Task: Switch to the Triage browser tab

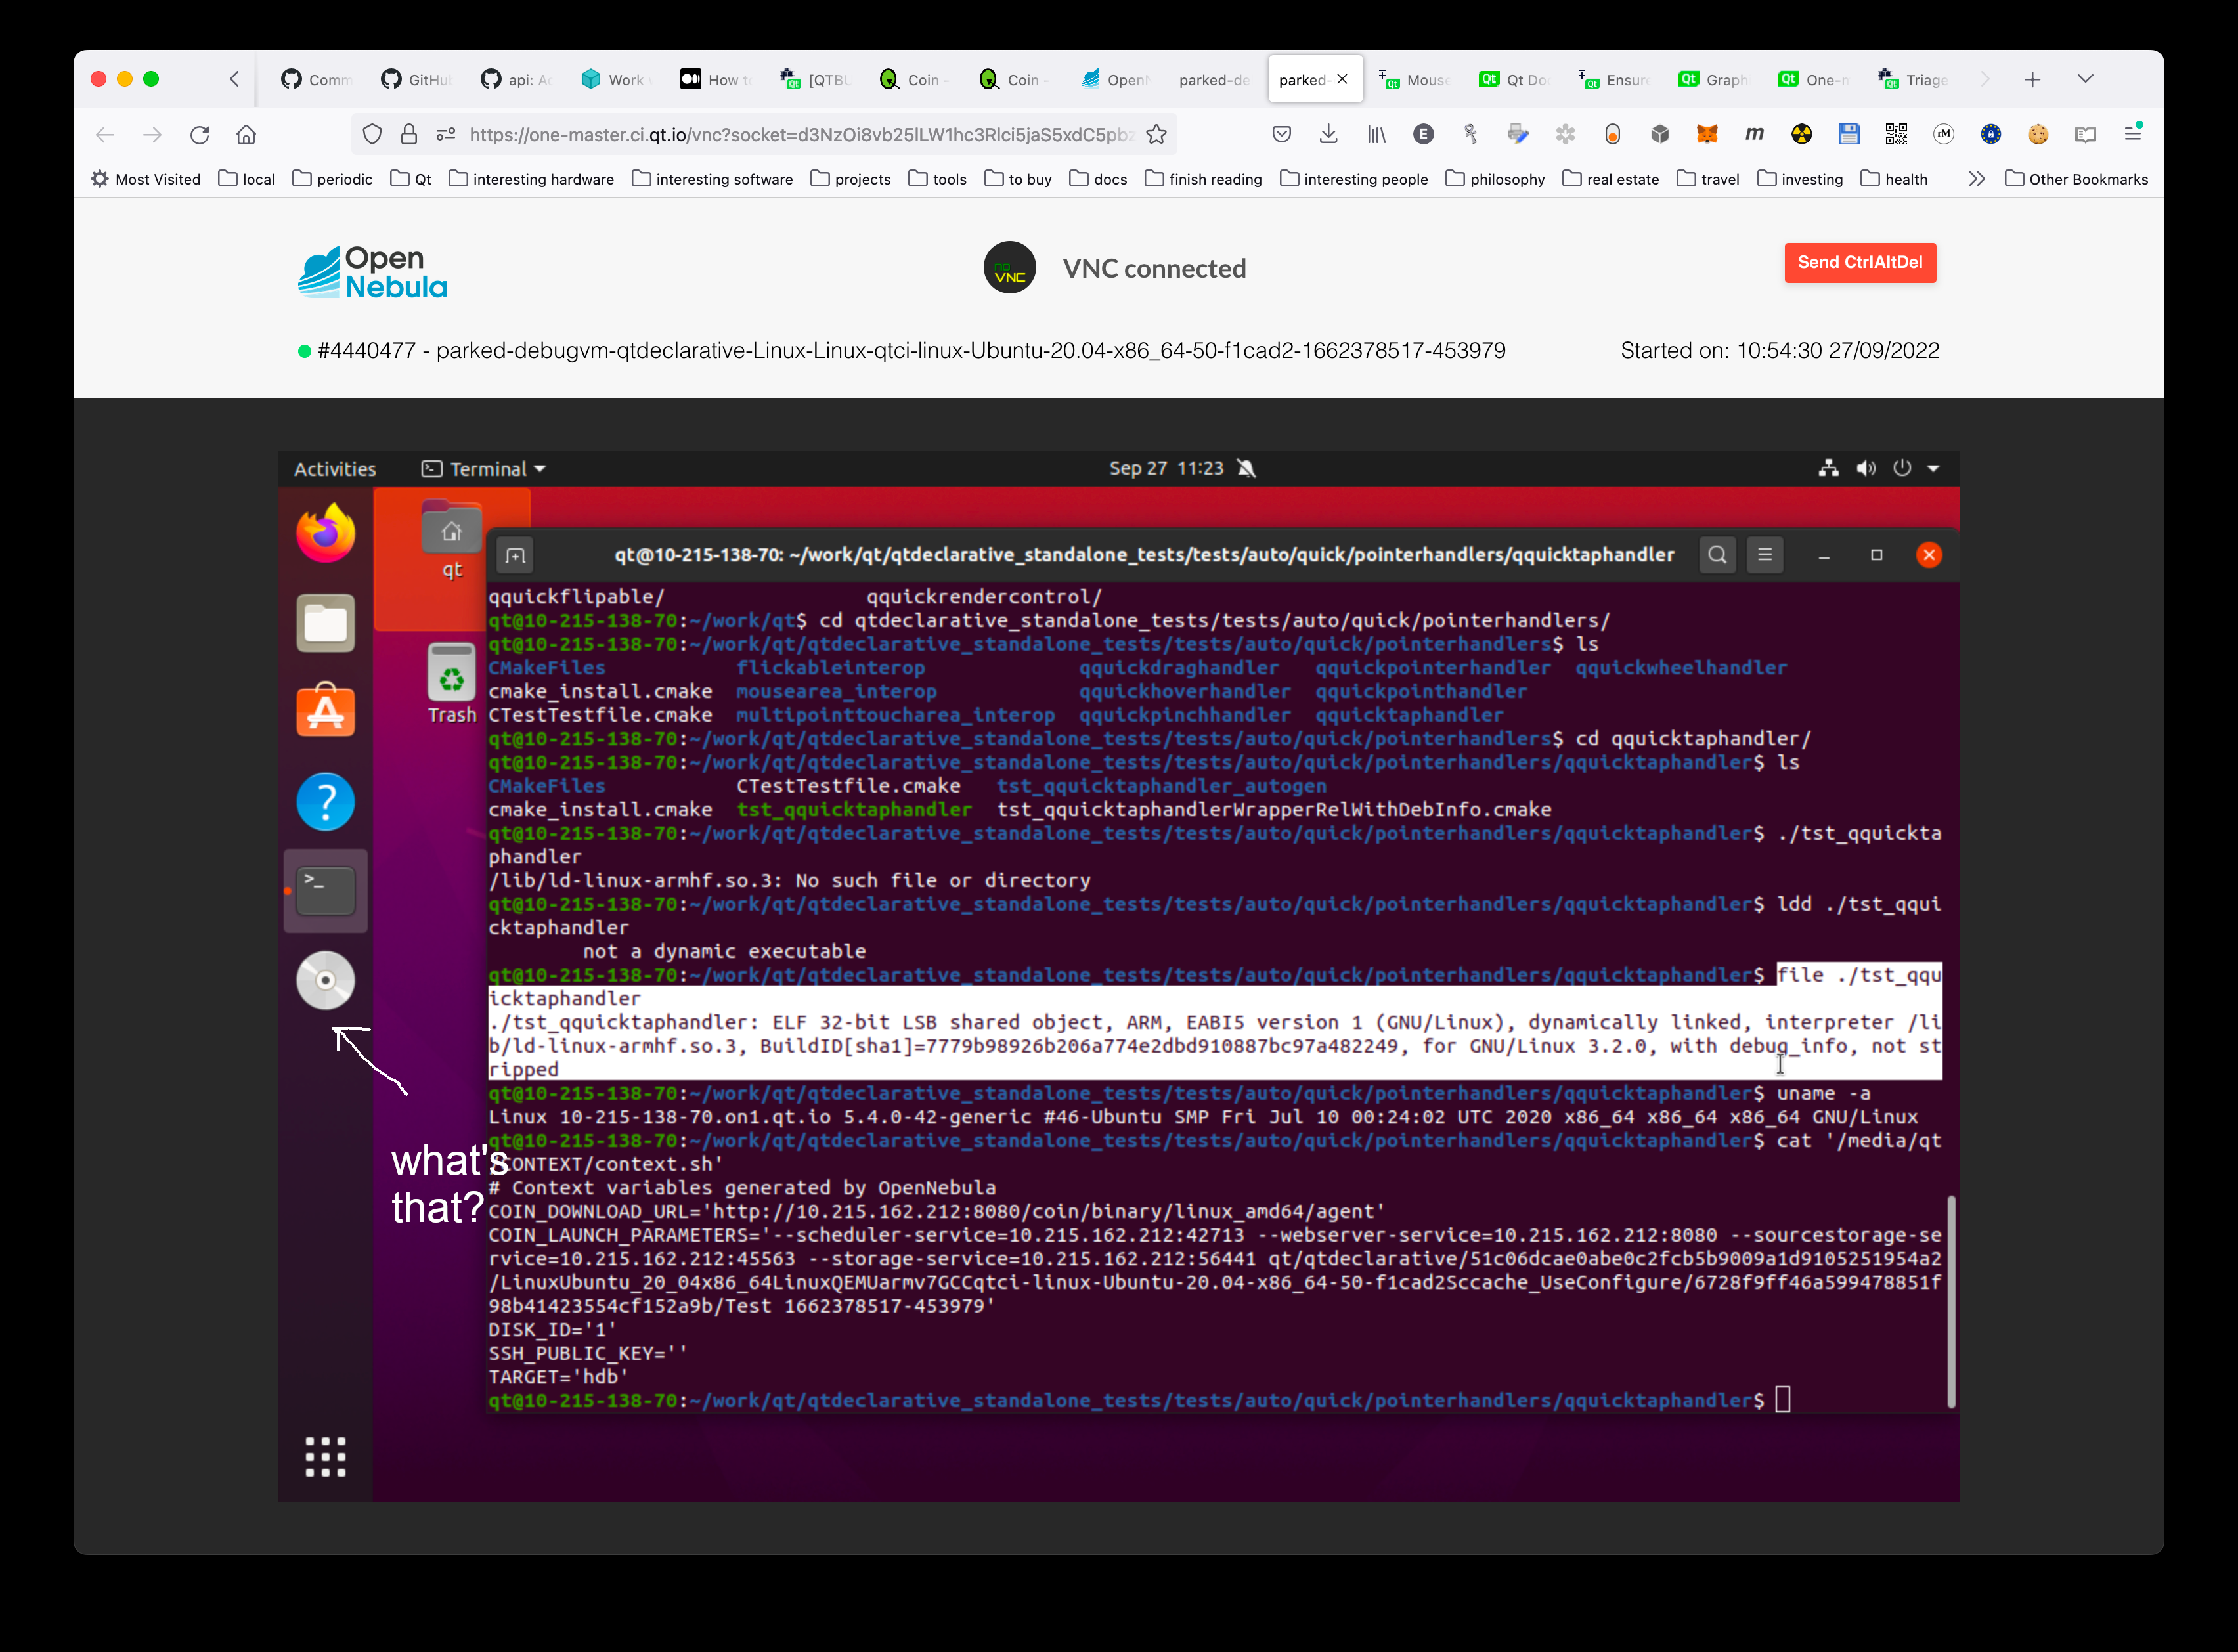Action: [1912, 79]
